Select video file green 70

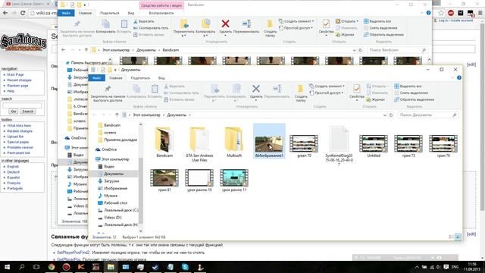pos(304,146)
